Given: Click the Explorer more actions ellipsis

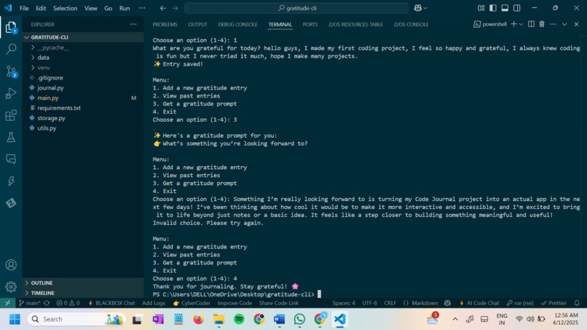Looking at the screenshot, I should (x=133, y=24).
